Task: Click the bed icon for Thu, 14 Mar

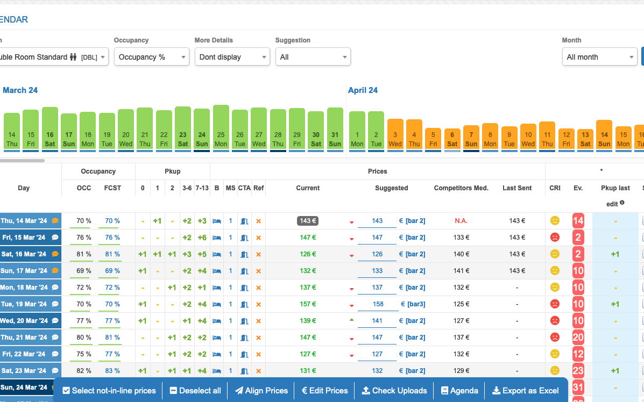Action: [217, 221]
